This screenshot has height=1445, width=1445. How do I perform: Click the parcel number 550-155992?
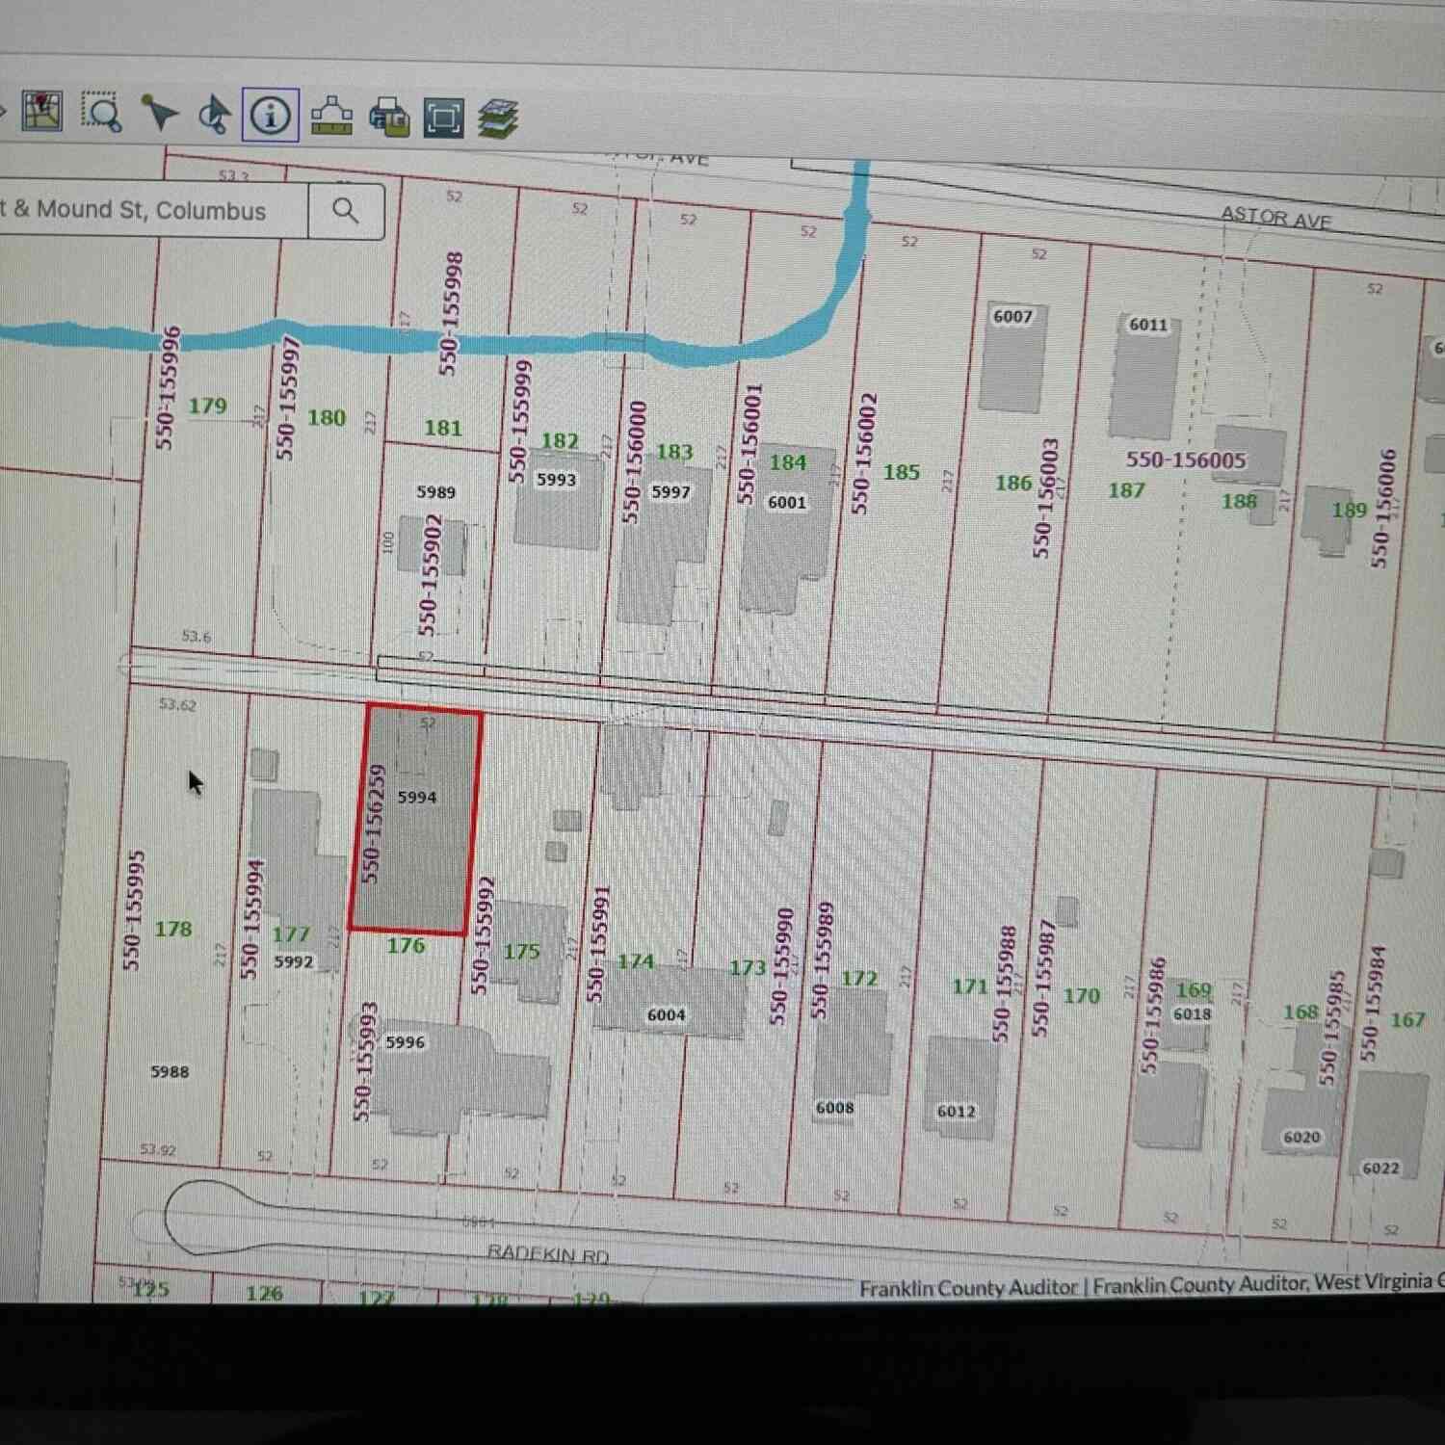tap(481, 935)
